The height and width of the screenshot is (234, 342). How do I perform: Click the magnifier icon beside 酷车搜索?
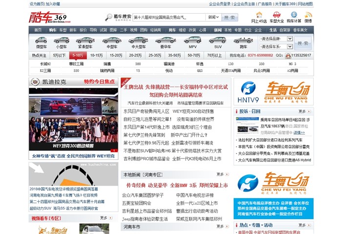point(108,17)
